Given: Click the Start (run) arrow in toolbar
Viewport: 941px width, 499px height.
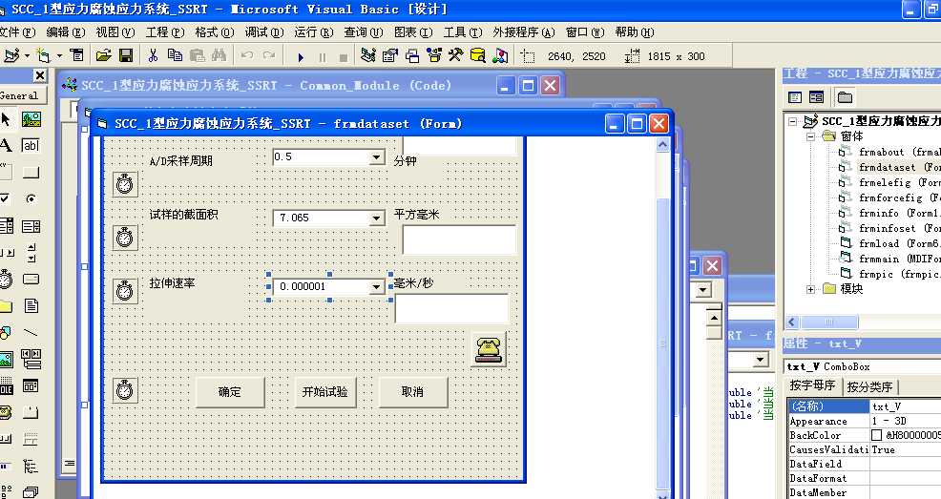Looking at the screenshot, I should (301, 57).
